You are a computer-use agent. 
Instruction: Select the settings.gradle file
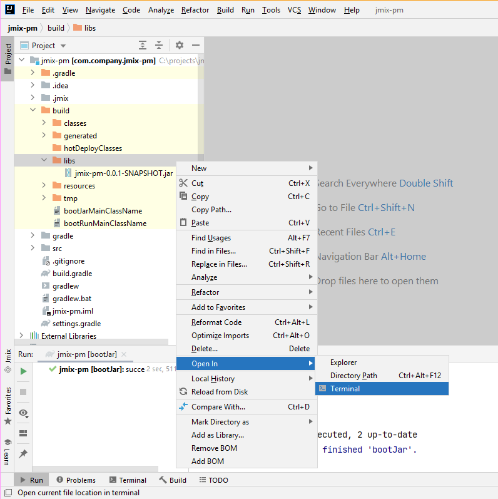(x=77, y=324)
